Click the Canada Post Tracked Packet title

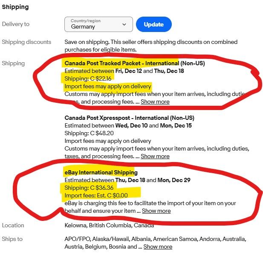click(x=121, y=63)
